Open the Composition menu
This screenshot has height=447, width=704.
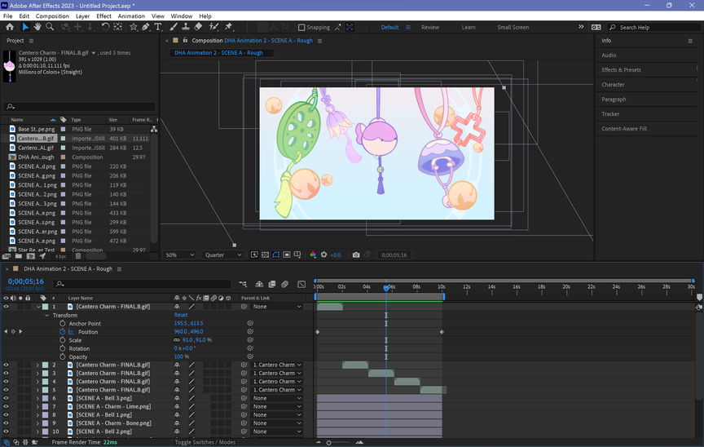click(x=52, y=15)
